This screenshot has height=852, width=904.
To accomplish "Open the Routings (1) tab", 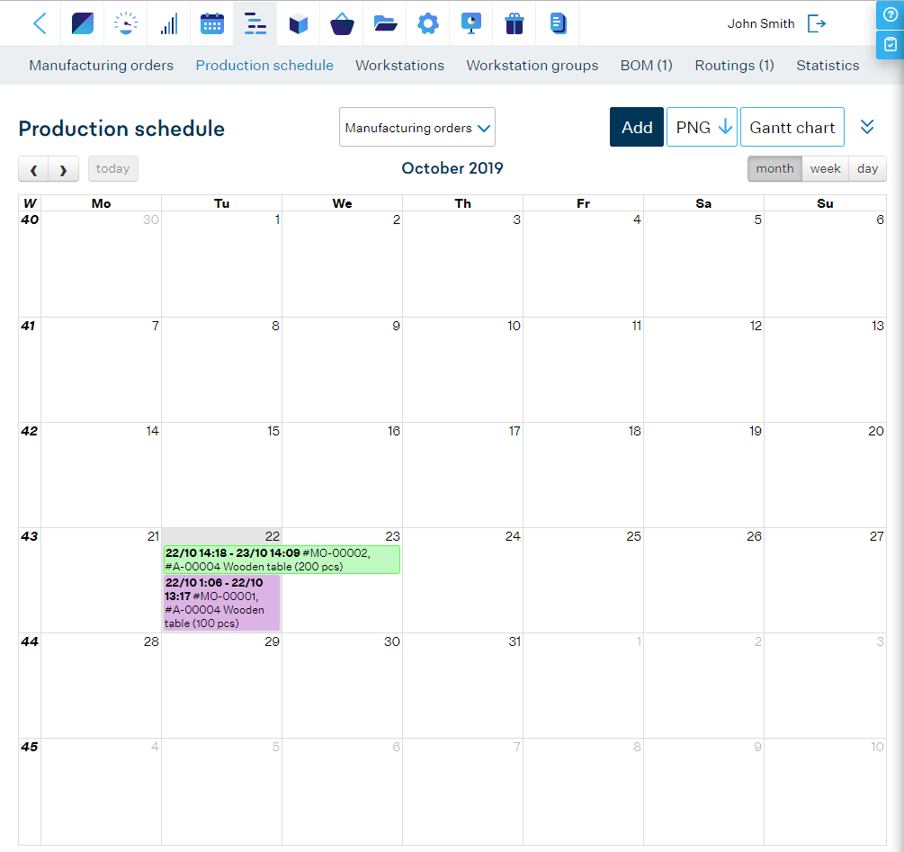I will (735, 65).
